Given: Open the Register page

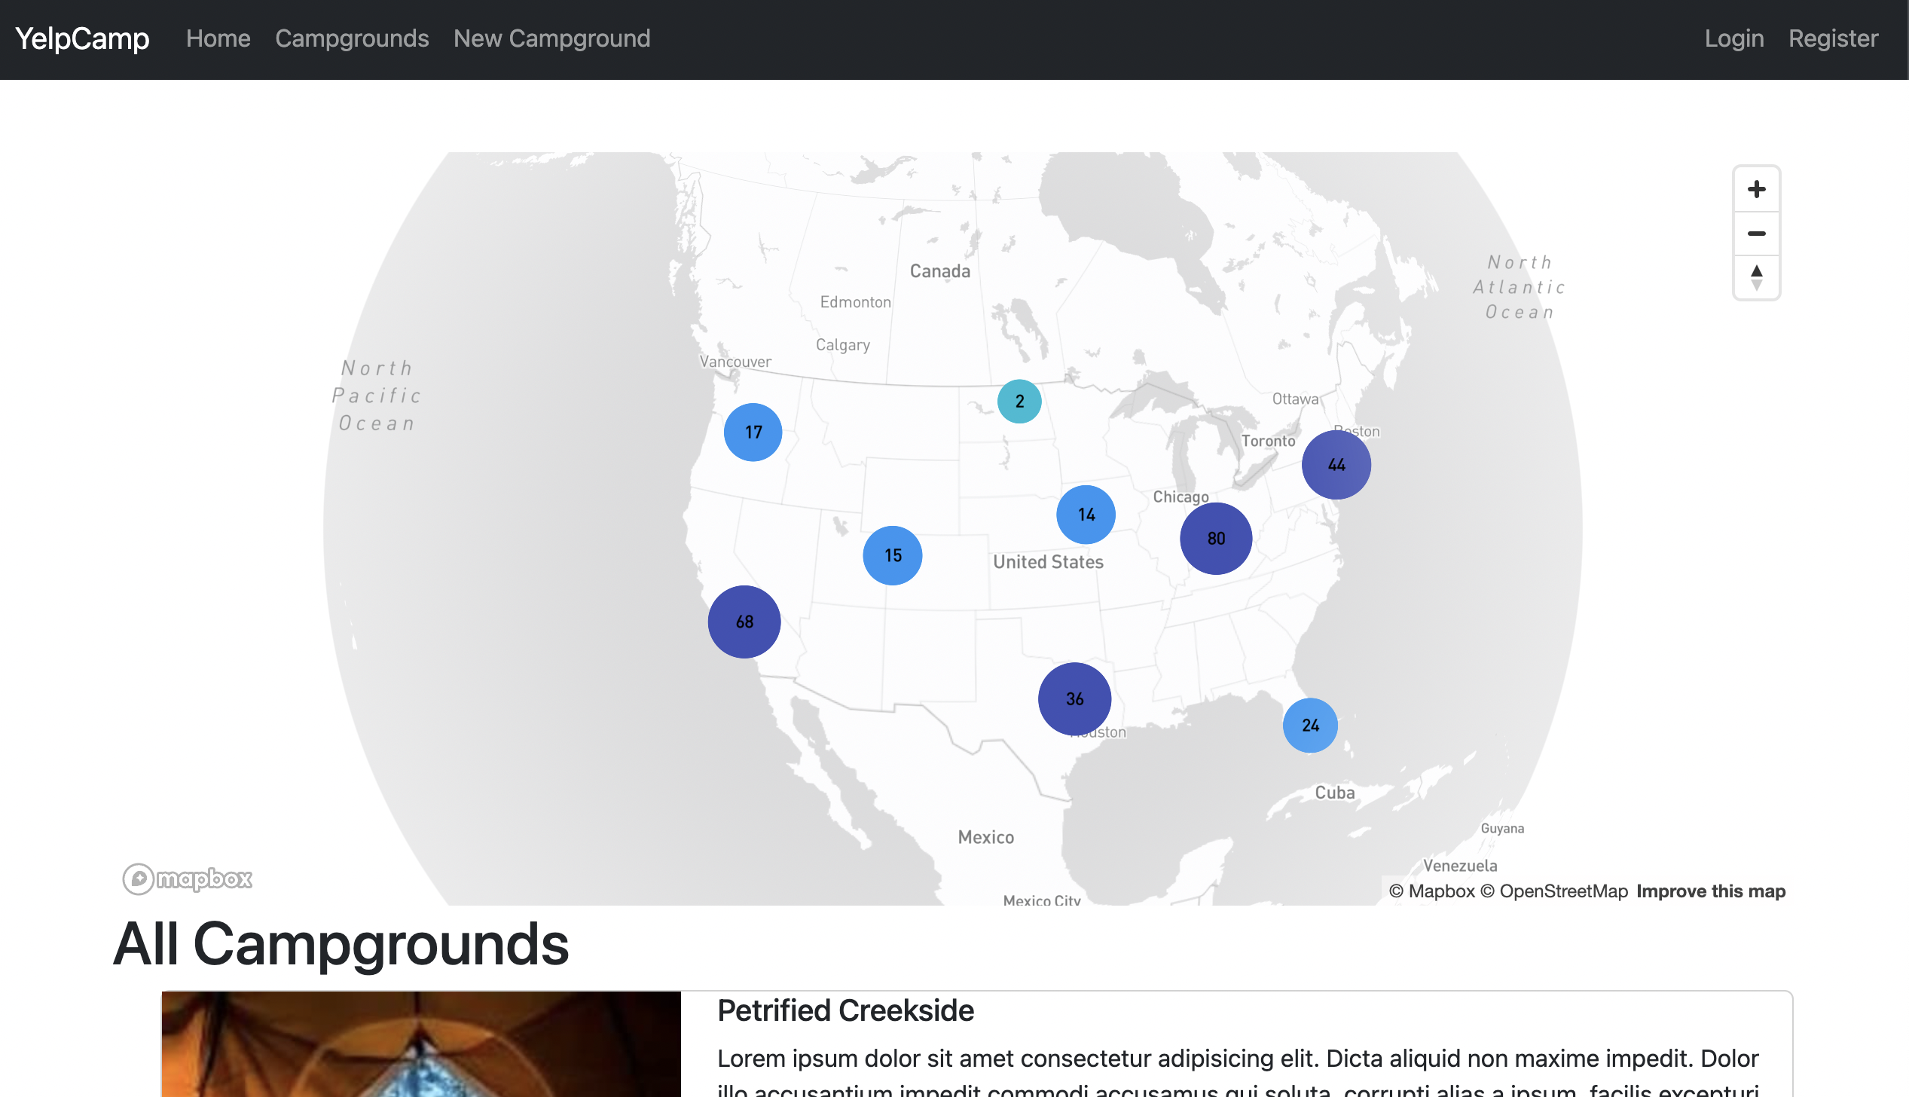Looking at the screenshot, I should (1834, 38).
